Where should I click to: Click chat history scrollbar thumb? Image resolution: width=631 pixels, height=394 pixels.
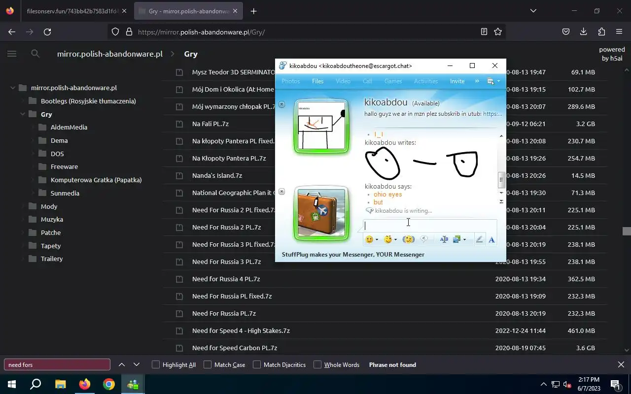[501, 180]
